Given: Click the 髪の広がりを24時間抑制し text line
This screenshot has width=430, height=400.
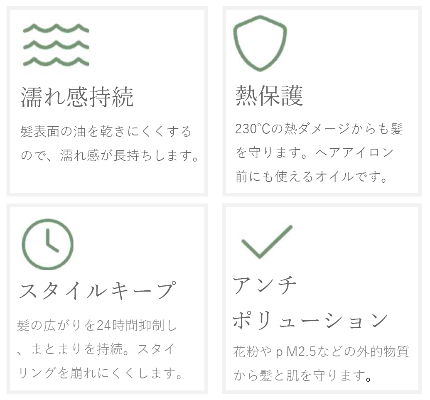Looking at the screenshot, I should tap(97, 325).
